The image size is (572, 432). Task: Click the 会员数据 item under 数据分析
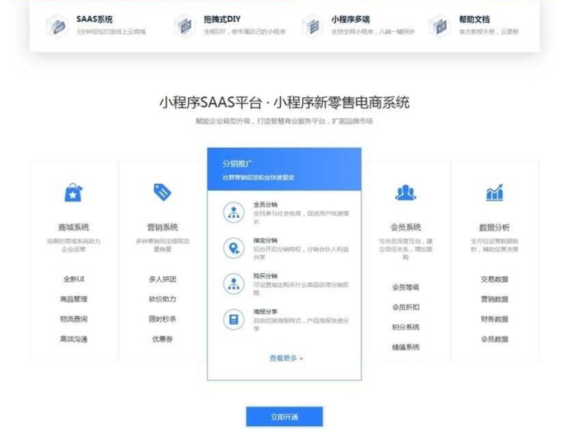[x=495, y=339]
